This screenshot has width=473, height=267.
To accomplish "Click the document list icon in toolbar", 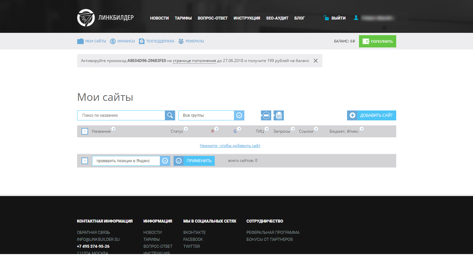I will 279,115.
